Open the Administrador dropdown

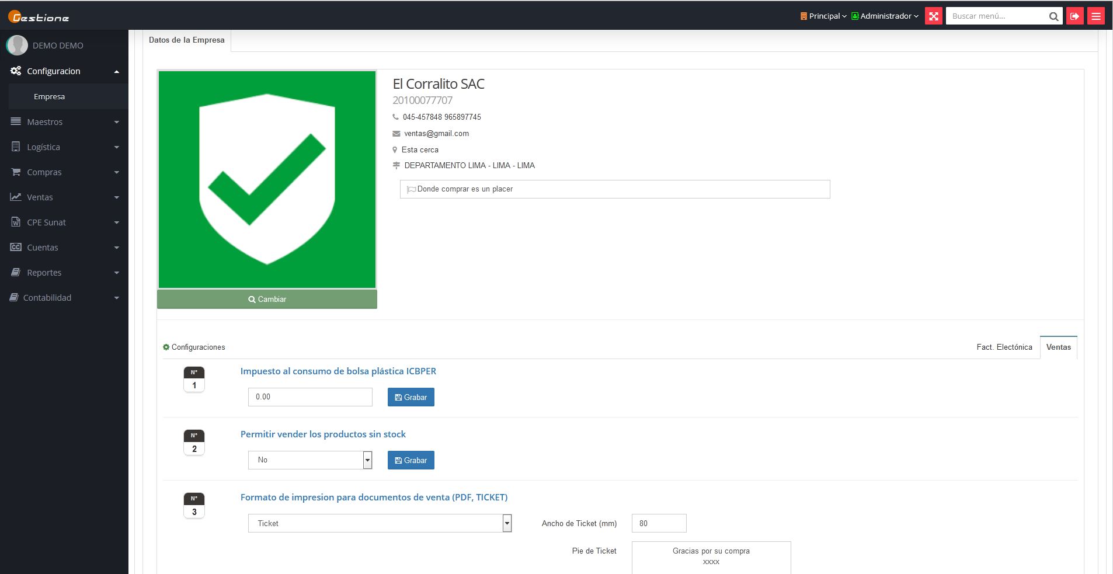point(885,16)
